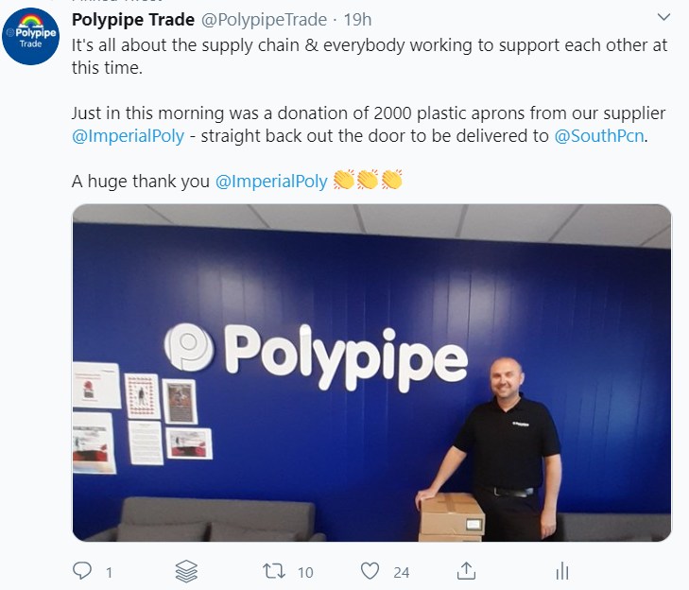
Task: Open the Polypipe Trade display name
Action: tap(133, 19)
